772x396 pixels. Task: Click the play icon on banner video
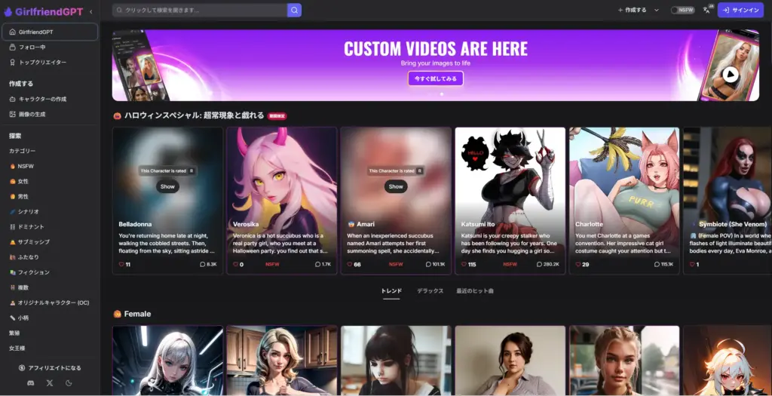[729, 74]
